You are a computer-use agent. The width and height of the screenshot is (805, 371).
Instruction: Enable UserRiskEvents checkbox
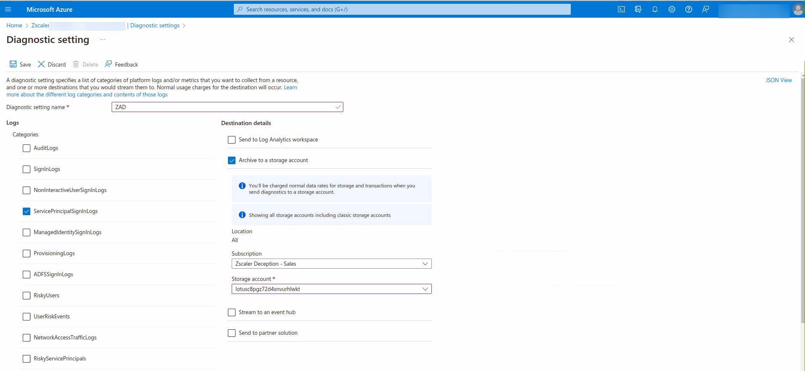pos(27,317)
